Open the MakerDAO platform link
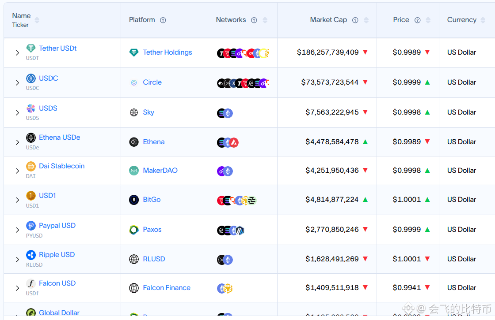The width and height of the screenshot is (495, 320). pos(160,171)
